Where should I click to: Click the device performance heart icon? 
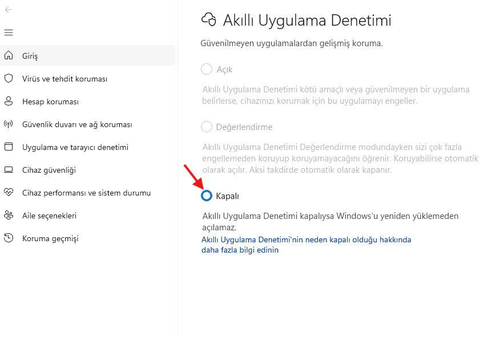(9, 193)
